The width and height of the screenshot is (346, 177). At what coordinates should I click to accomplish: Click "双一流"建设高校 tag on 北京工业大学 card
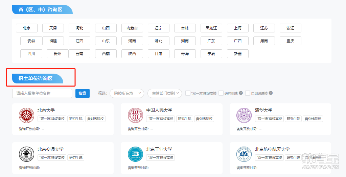click(160, 158)
